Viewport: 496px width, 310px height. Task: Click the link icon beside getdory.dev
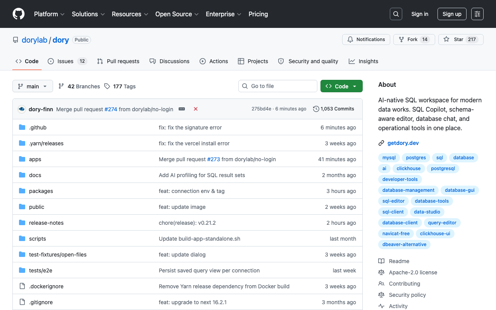pyautogui.click(x=381, y=143)
